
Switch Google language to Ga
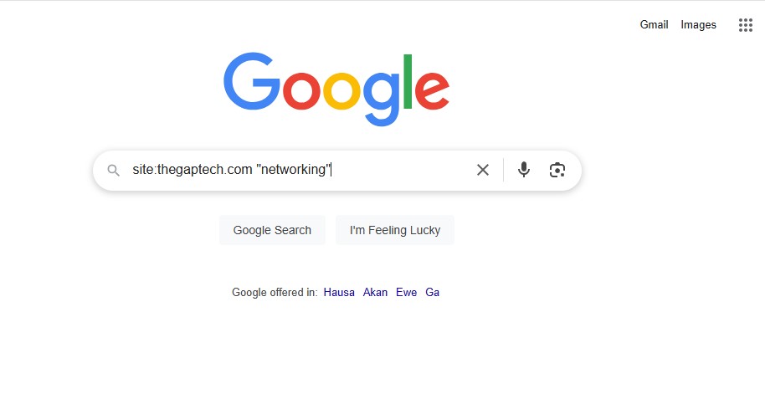(432, 293)
